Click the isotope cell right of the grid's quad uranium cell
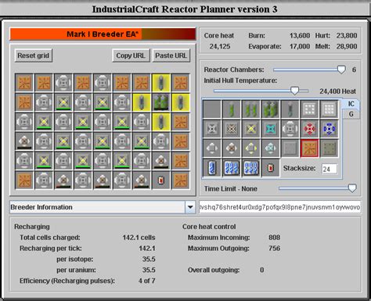Screen dimensions: 371x301 point(181,102)
